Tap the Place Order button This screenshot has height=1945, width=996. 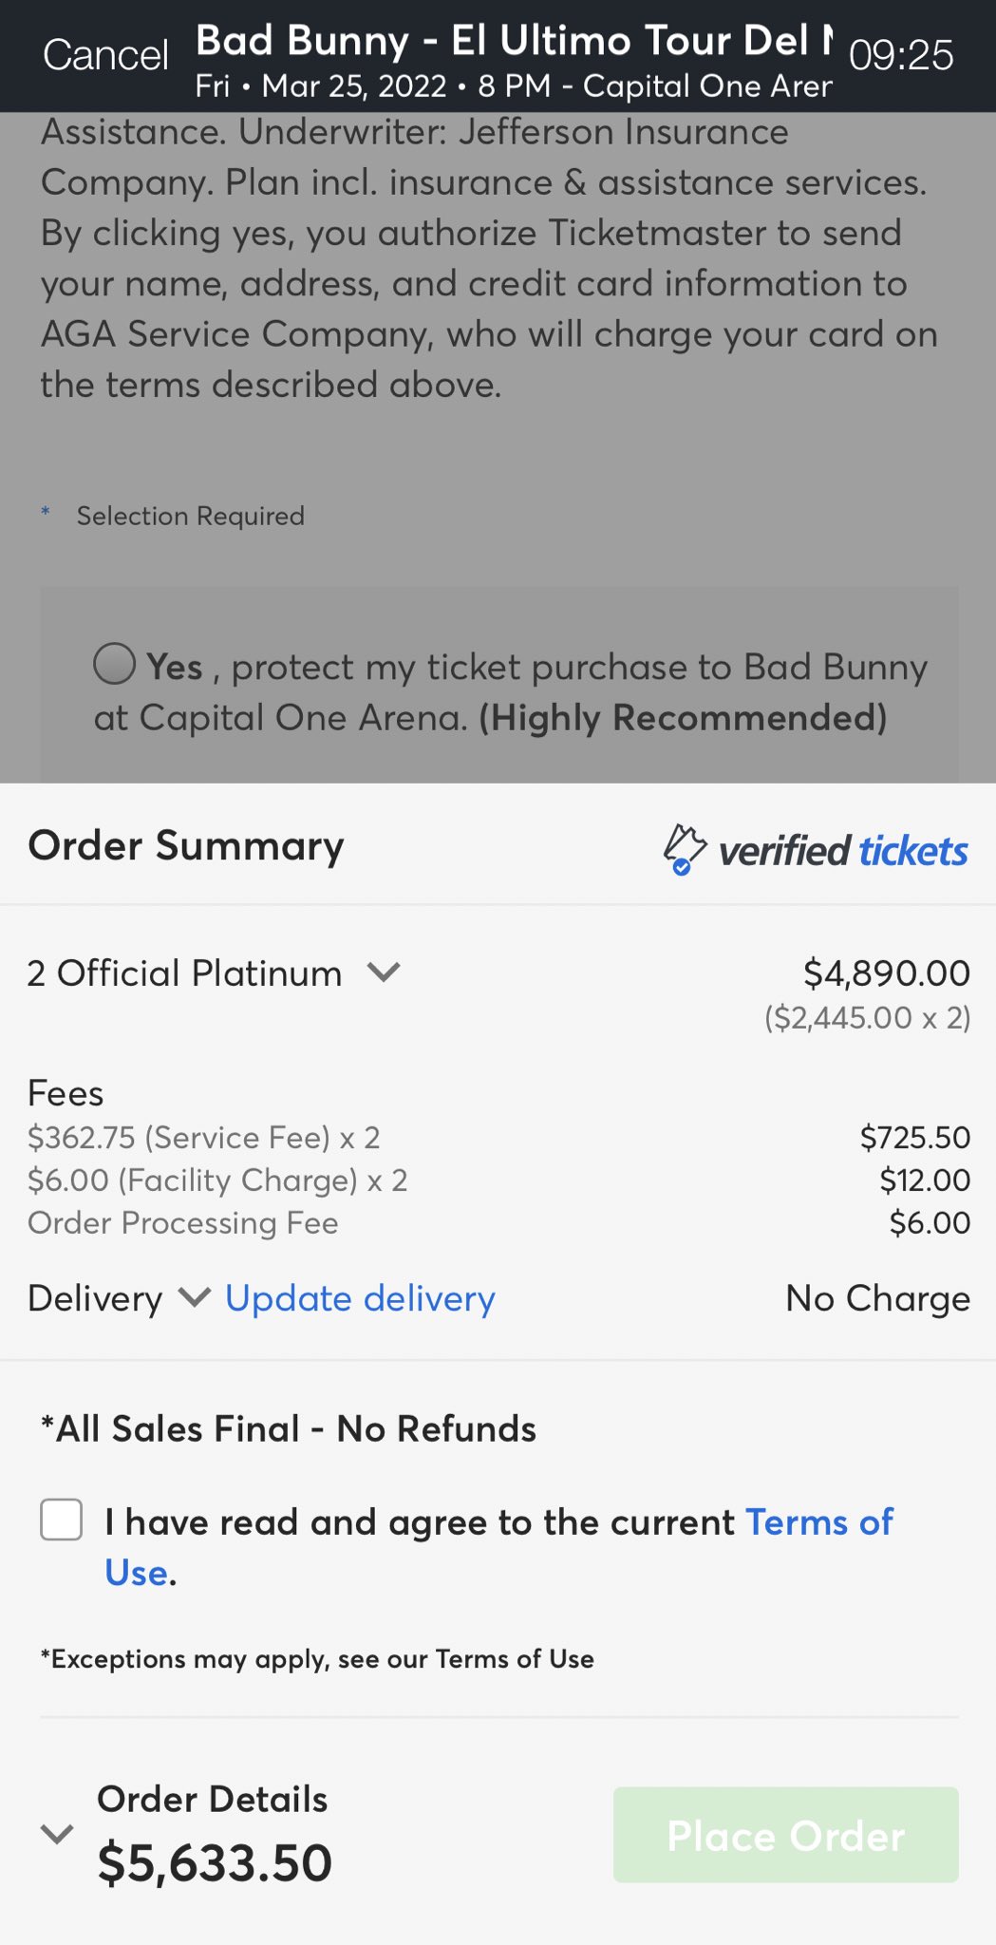tap(785, 1835)
